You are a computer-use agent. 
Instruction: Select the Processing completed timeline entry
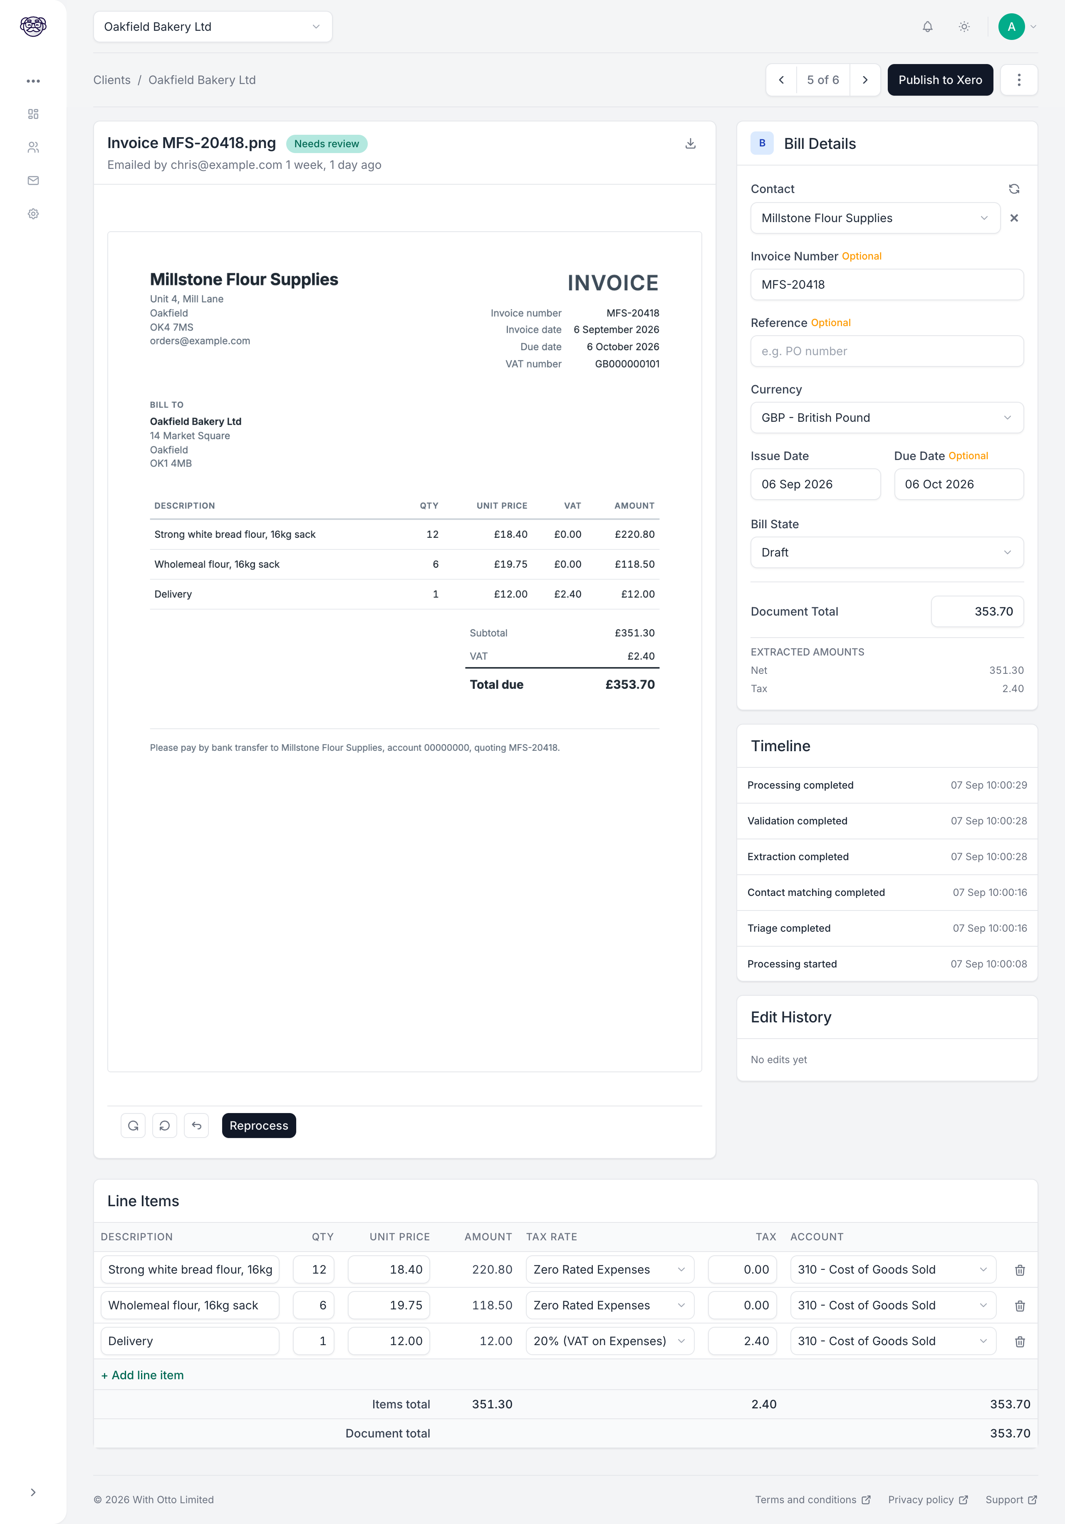pos(887,785)
